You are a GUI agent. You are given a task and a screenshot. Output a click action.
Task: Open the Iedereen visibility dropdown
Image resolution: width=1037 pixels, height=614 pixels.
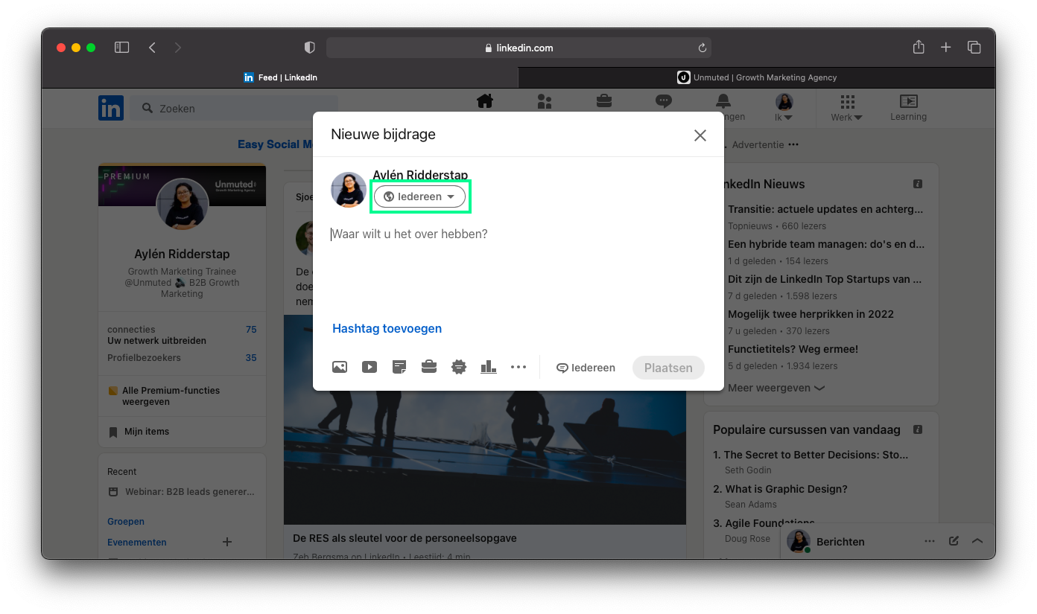click(x=419, y=196)
